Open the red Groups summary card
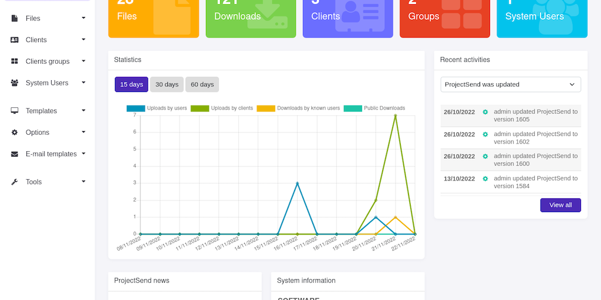Screen dimensions: 601x300 [444, 18]
